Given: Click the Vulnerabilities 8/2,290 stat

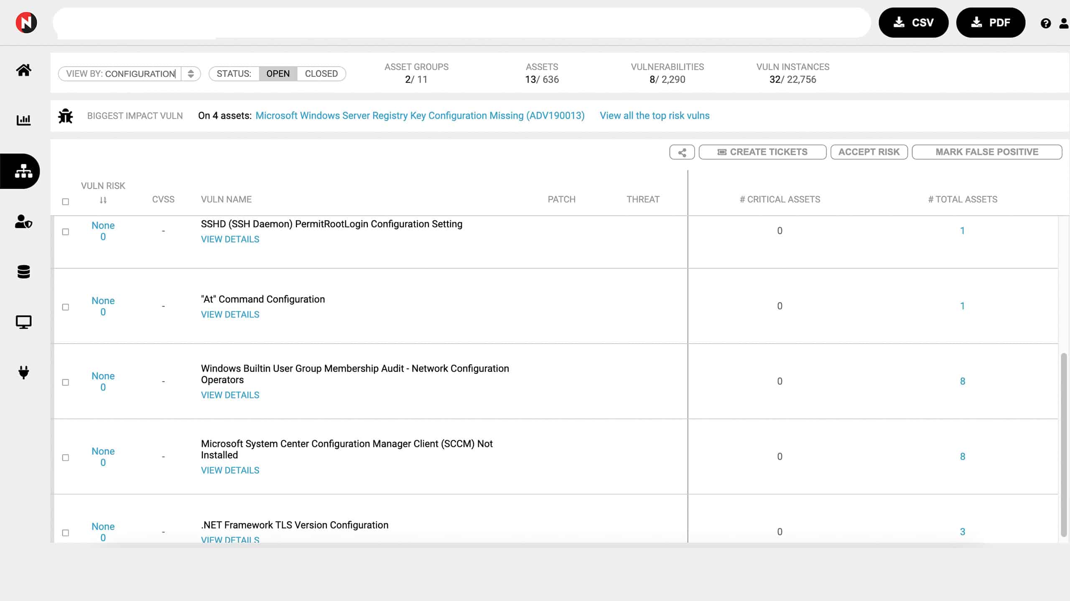Looking at the screenshot, I should pyautogui.click(x=667, y=74).
